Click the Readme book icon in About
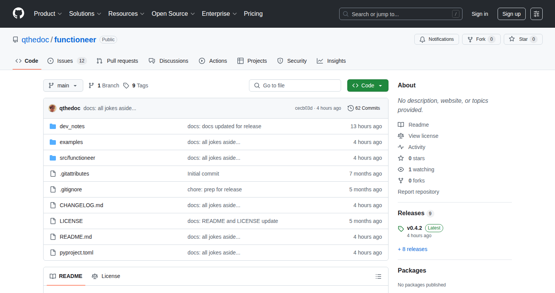 pos(401,125)
